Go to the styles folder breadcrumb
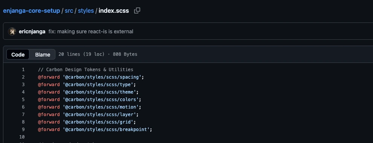373x143 pixels. [x=86, y=10]
